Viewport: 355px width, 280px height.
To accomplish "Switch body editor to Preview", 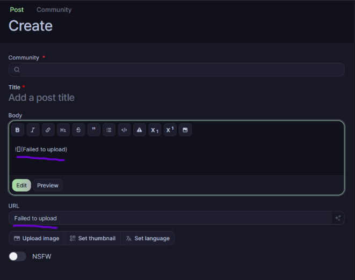I will [x=48, y=186].
